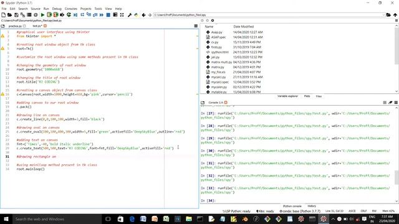Open the Edit menu
The width and height of the screenshot is (399, 224).
tap(12, 9)
